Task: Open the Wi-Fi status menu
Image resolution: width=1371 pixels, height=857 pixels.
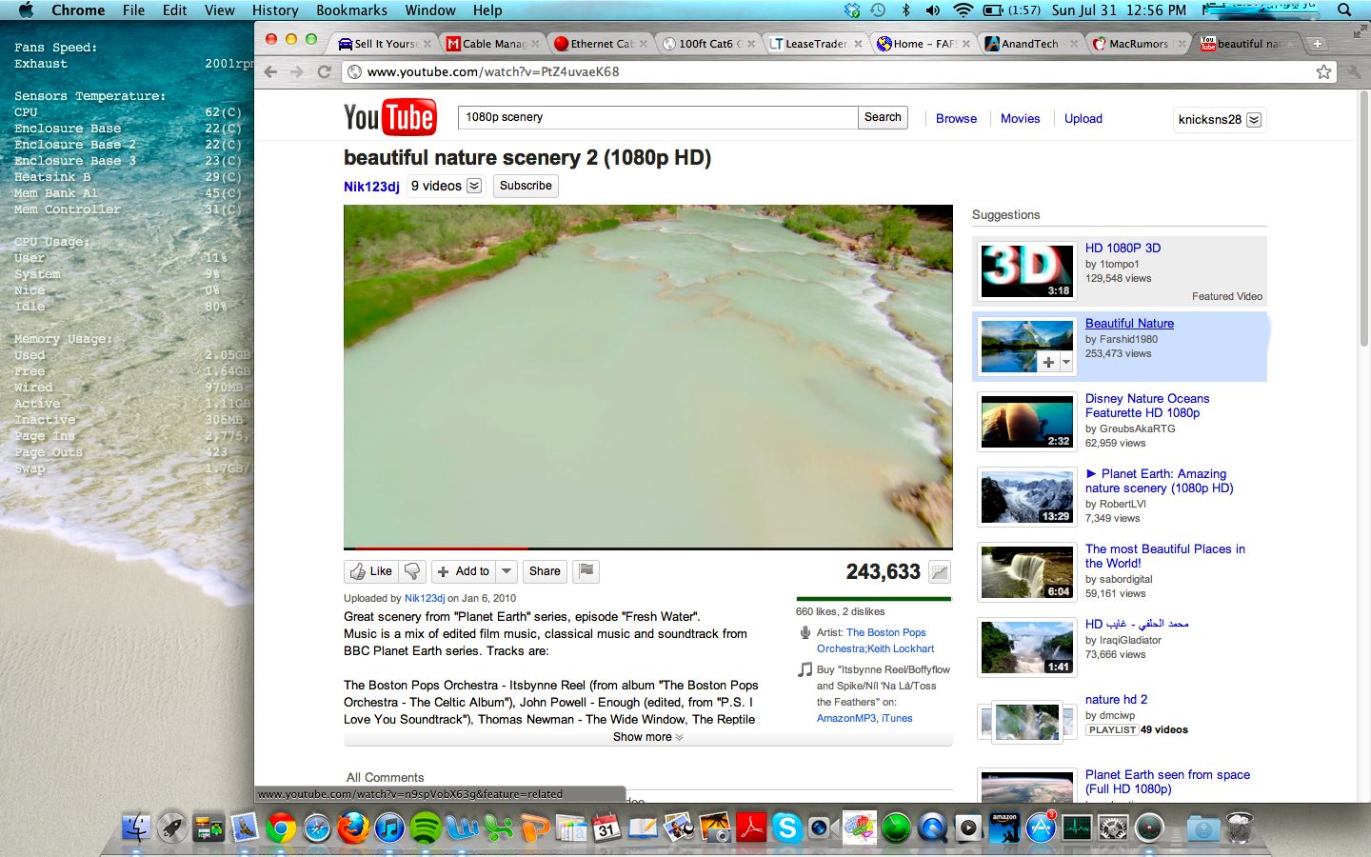Action: pos(964,10)
